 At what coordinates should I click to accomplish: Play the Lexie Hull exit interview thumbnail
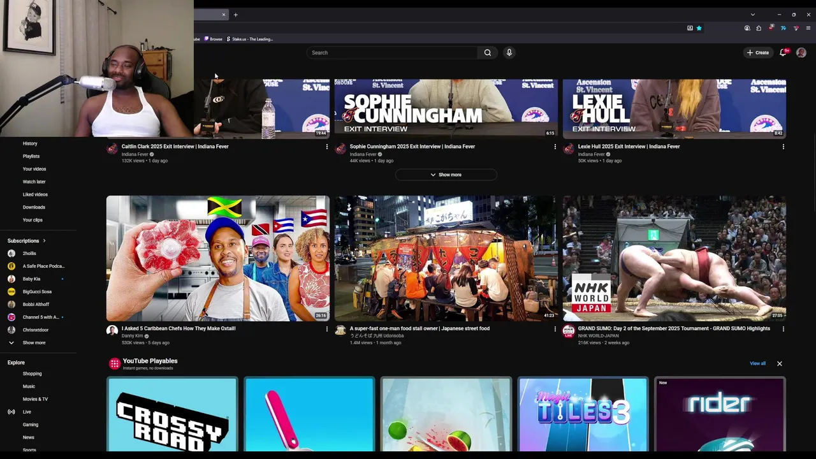[x=674, y=108]
